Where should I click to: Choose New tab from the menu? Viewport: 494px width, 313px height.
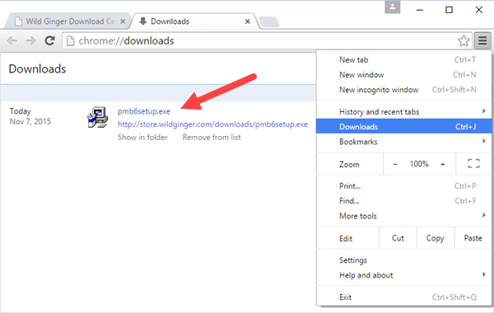click(404, 60)
